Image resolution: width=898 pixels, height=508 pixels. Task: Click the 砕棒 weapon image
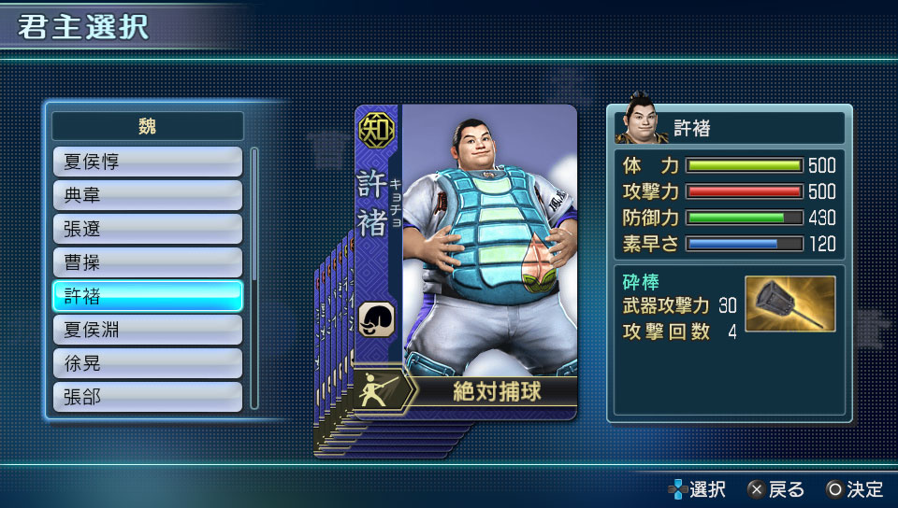(790, 303)
